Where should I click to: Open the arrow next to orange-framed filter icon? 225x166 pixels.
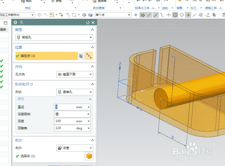coord(57,15)
